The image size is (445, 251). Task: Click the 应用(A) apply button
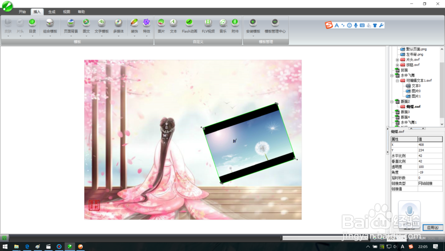pos(433,227)
